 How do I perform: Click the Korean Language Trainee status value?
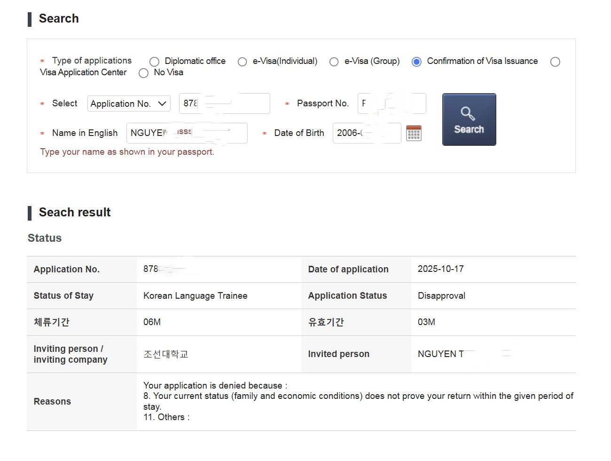click(195, 296)
